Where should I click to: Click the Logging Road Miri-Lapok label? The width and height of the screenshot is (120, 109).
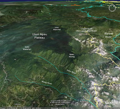[x=86, y=30]
